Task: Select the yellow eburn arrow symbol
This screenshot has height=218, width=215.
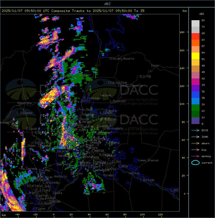Action: pyautogui.click(x=195, y=143)
